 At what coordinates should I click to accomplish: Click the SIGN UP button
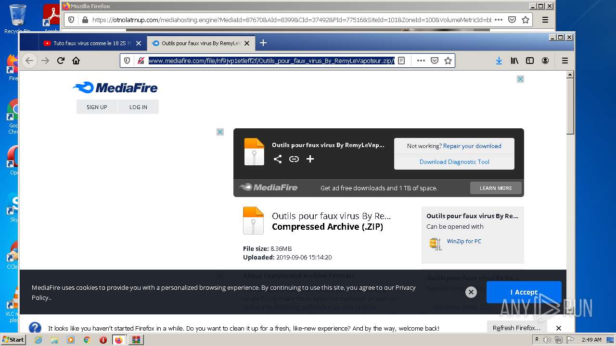(97, 107)
